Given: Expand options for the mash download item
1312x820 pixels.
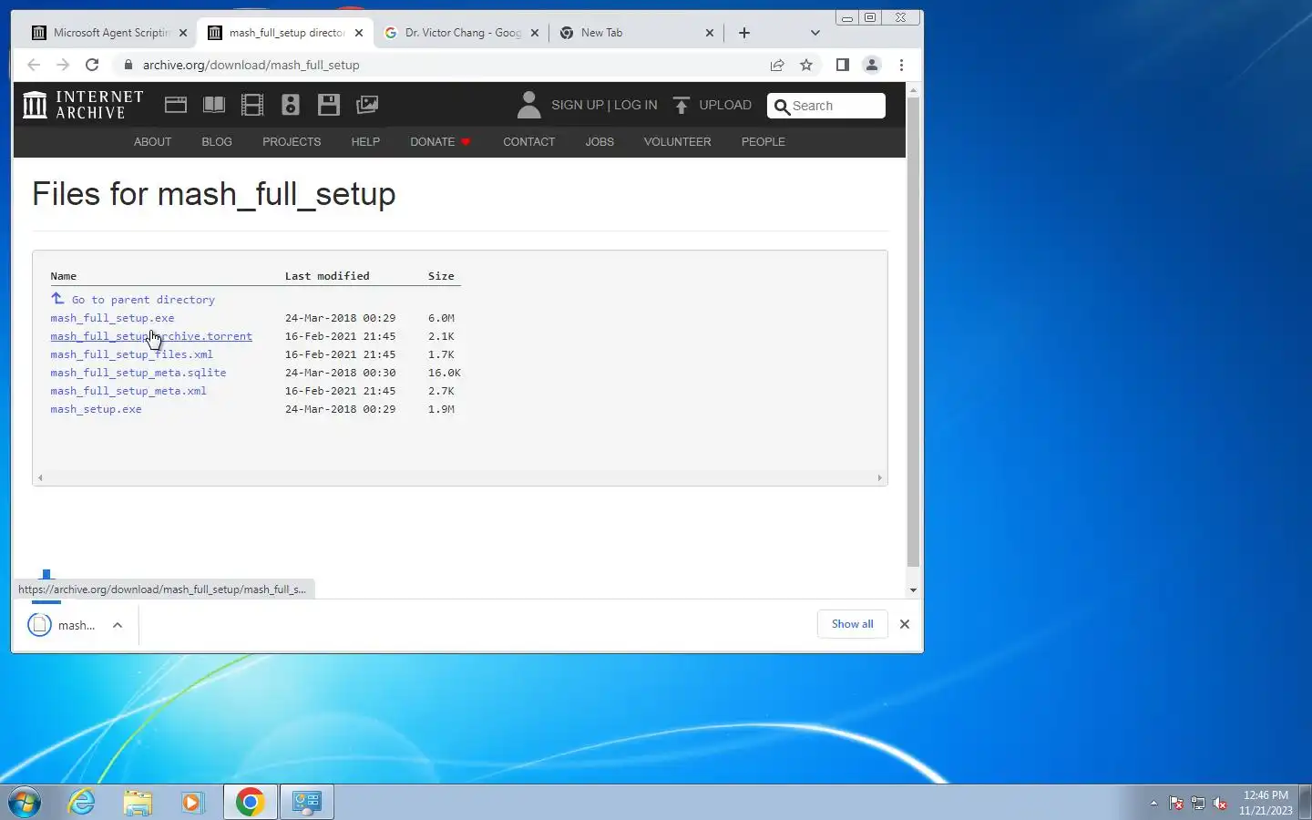Looking at the screenshot, I should coord(118,625).
